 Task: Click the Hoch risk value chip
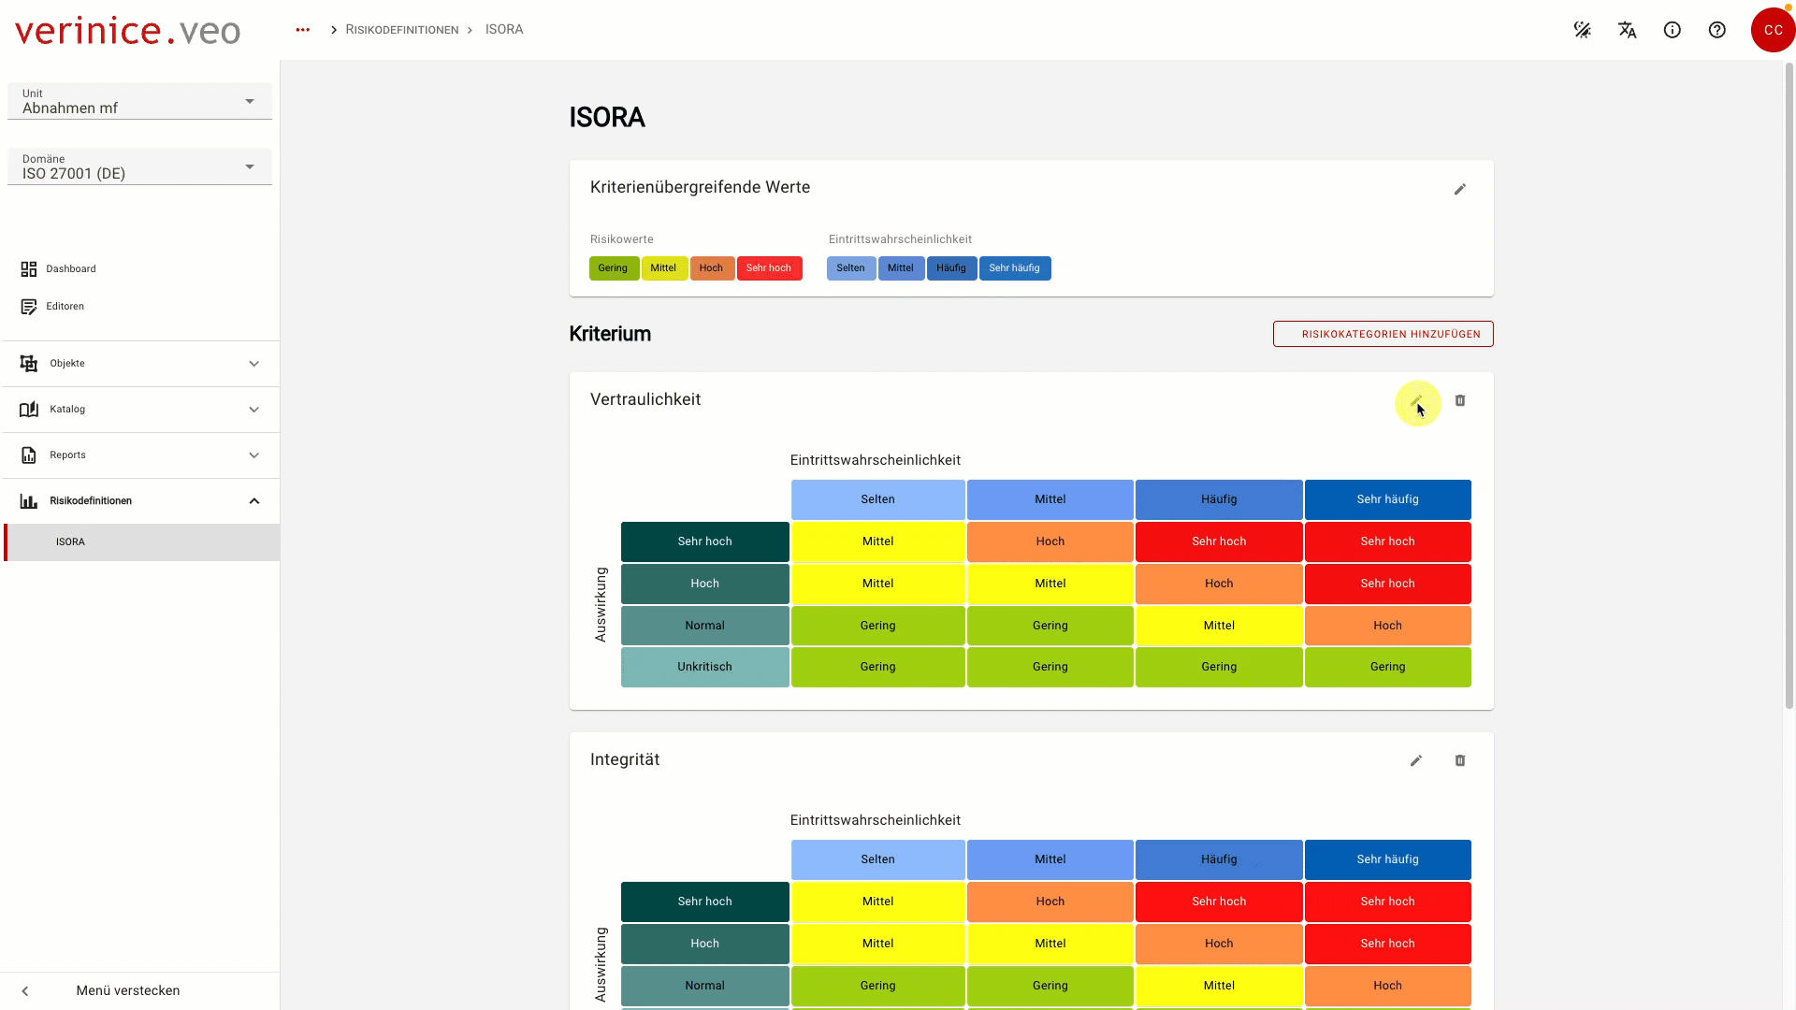712,268
